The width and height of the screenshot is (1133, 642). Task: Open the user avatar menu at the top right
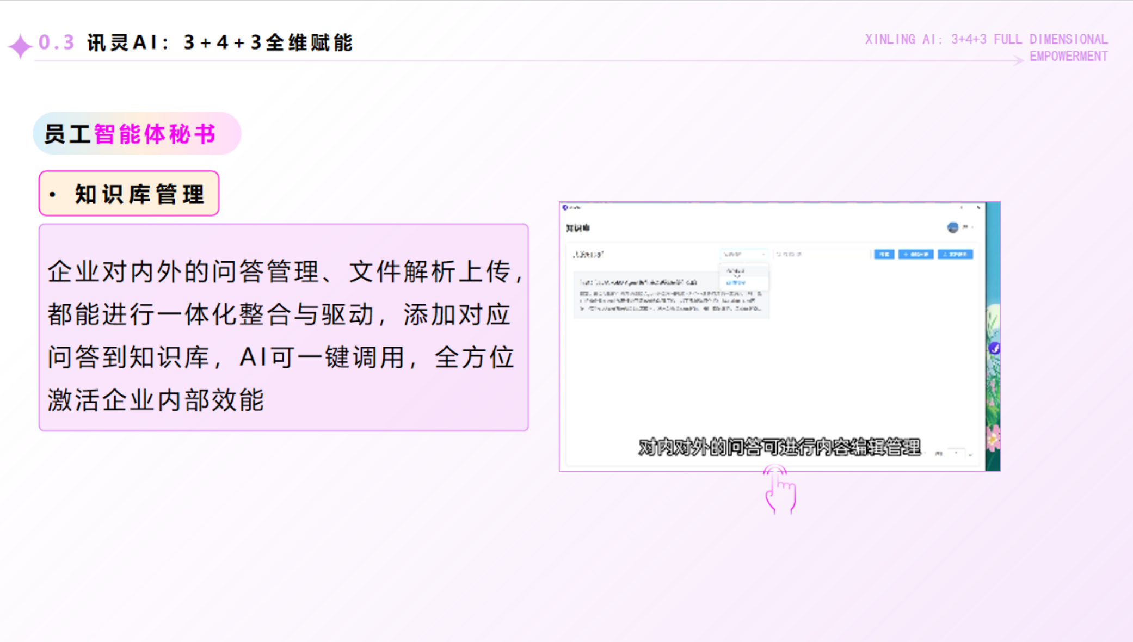[x=953, y=229]
